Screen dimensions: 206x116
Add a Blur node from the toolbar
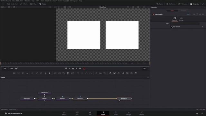(x=50, y=73)
